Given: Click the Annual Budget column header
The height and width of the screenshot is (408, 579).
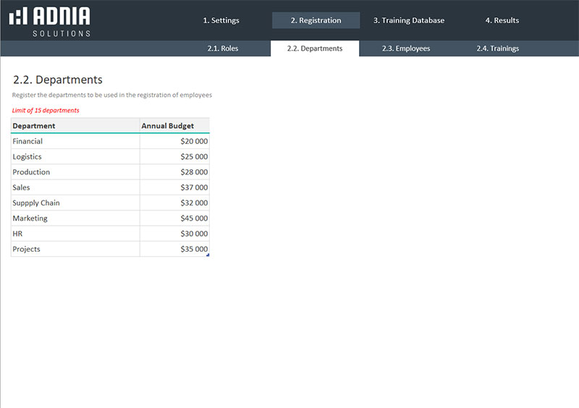Looking at the screenshot, I should [174, 126].
